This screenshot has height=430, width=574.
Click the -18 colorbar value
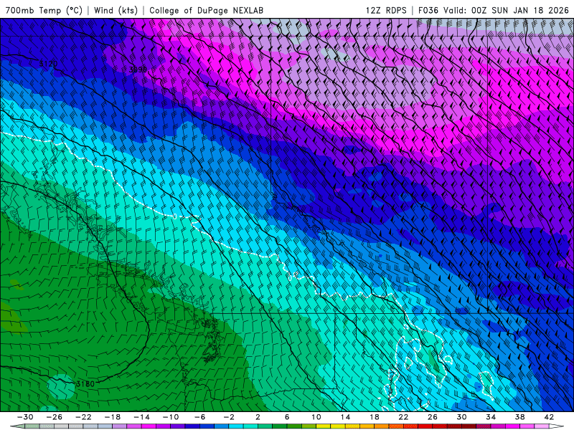[113, 417]
